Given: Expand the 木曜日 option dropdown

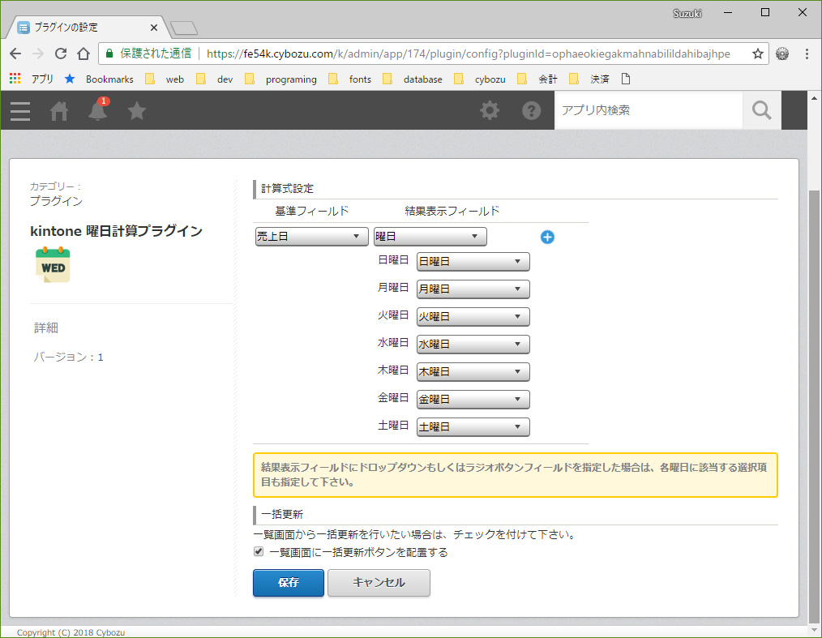Looking at the screenshot, I should pos(473,371).
